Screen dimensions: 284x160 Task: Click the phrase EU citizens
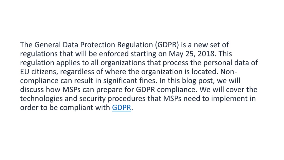click(39, 72)
